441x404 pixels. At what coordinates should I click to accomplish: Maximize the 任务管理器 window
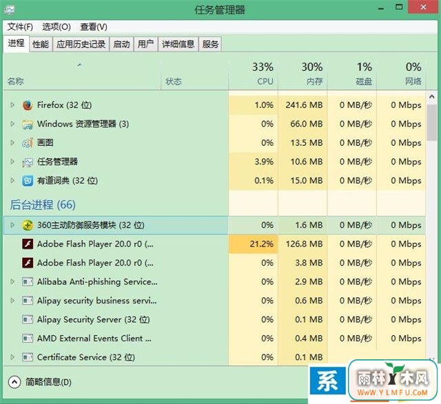[x=399, y=7]
